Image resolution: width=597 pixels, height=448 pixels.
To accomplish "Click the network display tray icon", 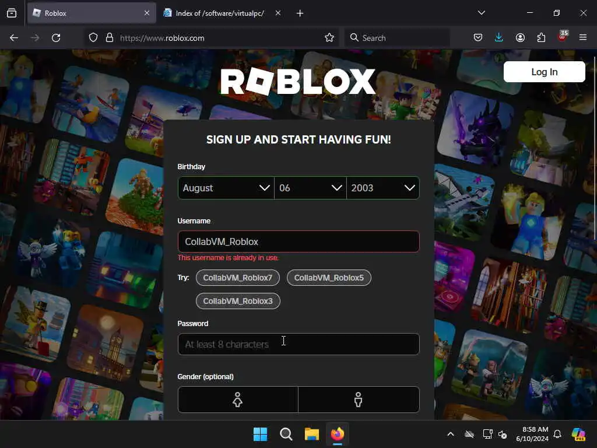I will tap(487, 434).
